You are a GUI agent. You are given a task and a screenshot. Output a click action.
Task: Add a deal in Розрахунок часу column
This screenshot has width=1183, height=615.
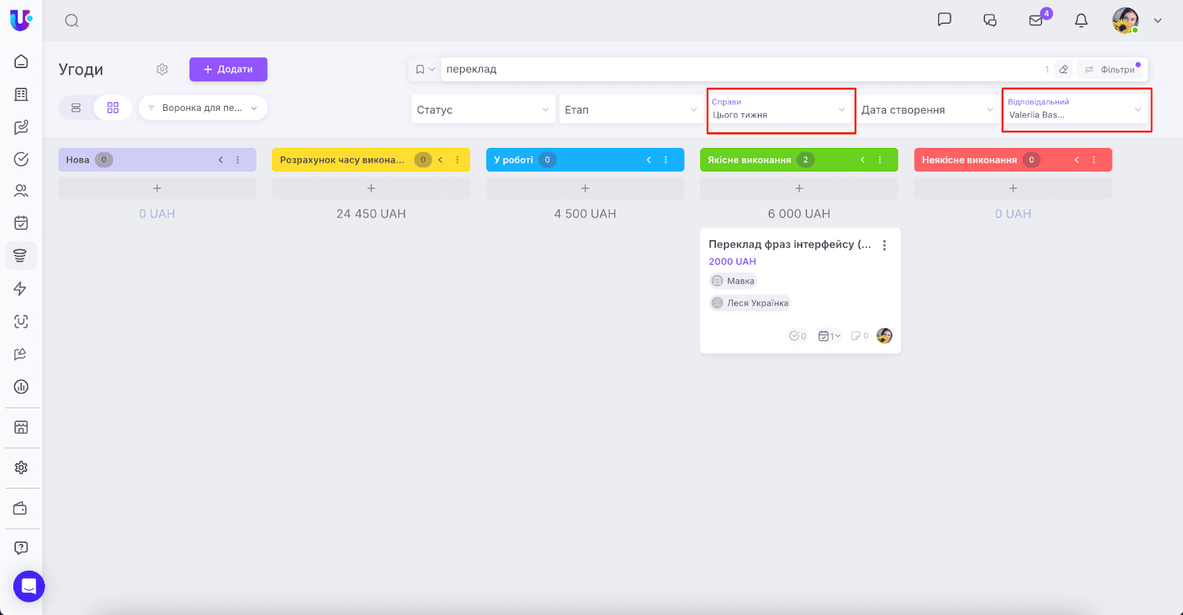tap(371, 188)
